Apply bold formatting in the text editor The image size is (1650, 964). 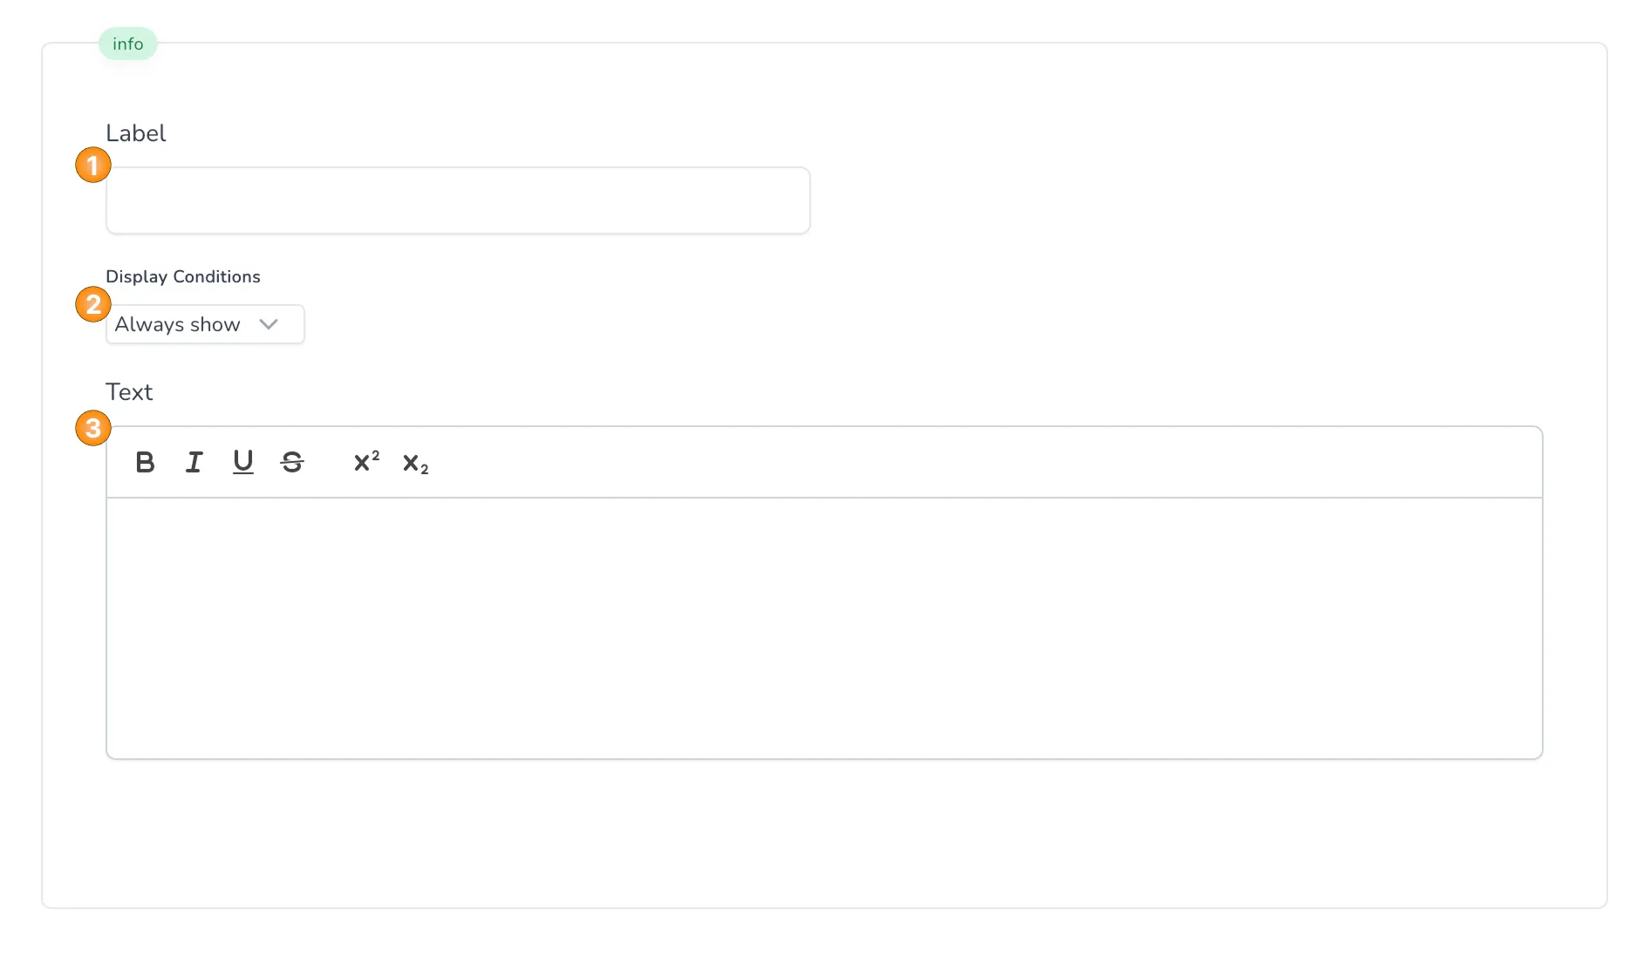[x=145, y=463]
